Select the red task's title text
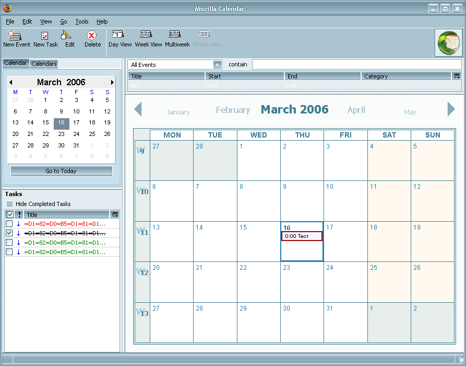 click(65, 224)
